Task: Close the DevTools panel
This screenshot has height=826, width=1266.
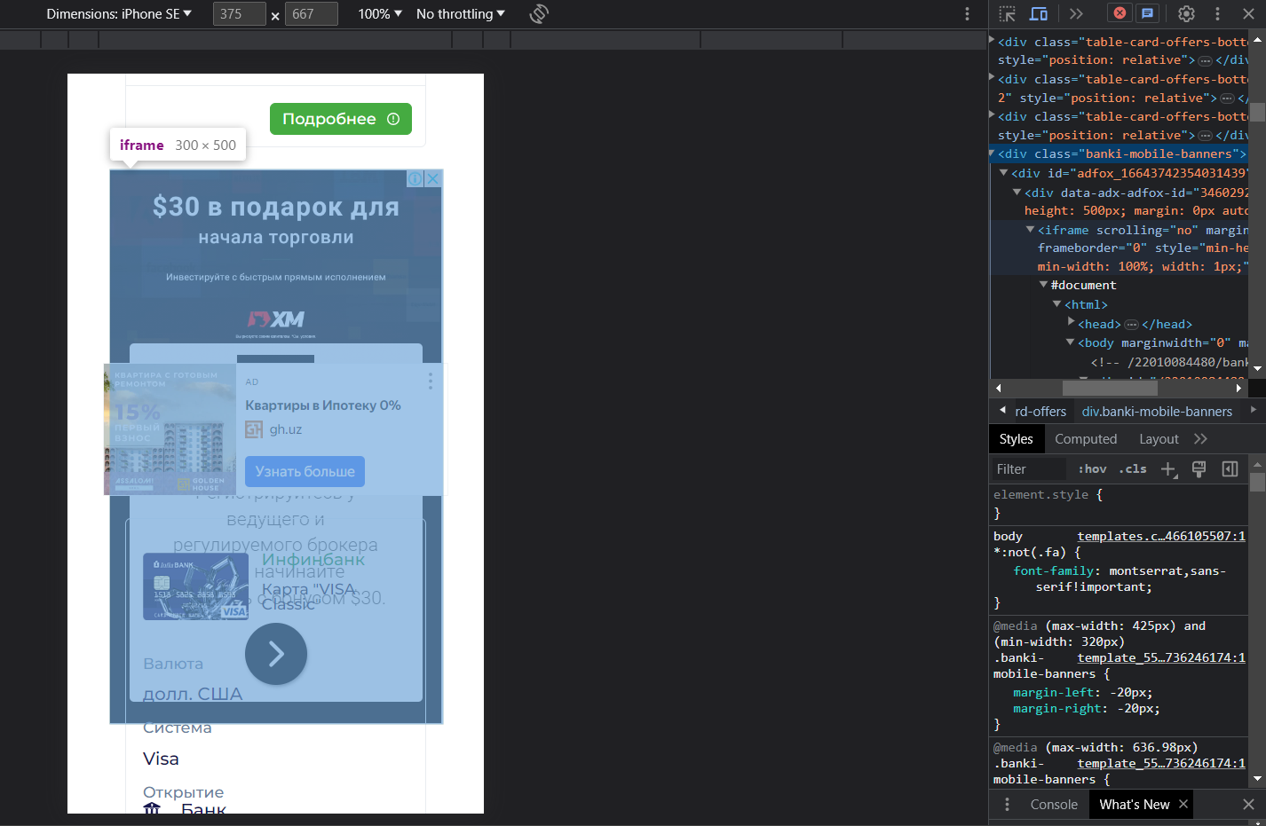Action: 1248,13
